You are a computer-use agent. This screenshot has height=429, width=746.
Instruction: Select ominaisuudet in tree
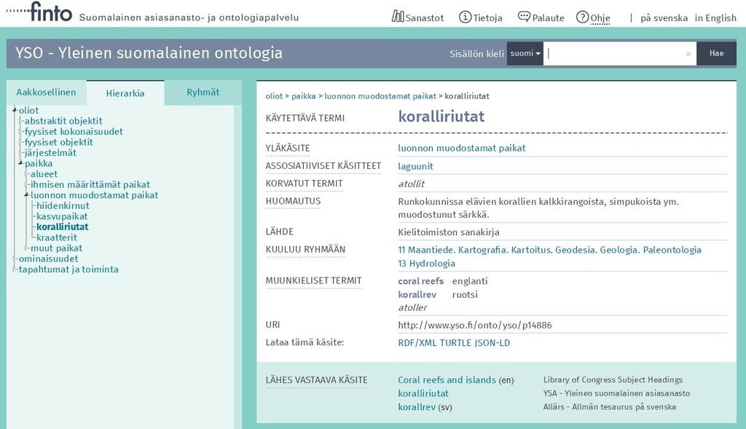point(49,259)
